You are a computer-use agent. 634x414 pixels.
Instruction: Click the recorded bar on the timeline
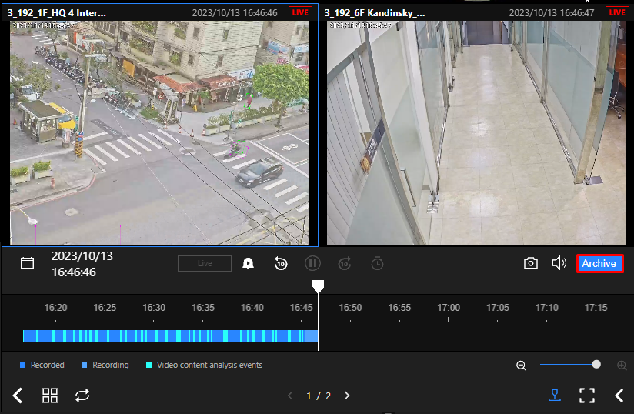click(169, 336)
